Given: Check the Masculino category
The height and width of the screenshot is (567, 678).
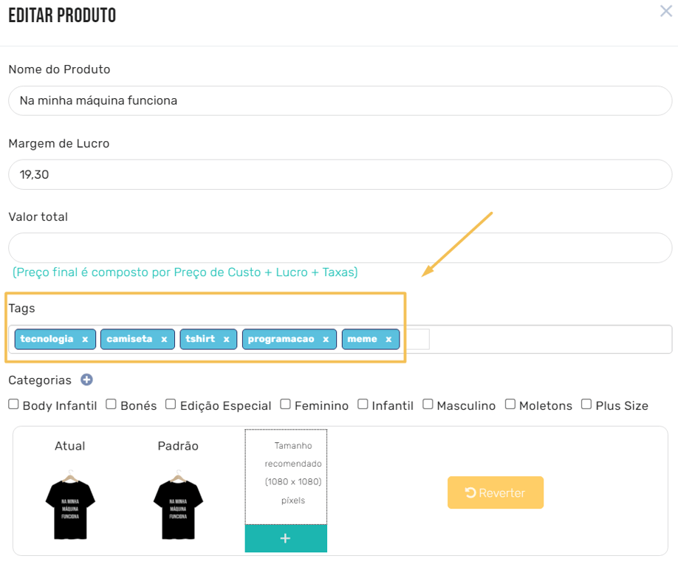Looking at the screenshot, I should pos(428,405).
